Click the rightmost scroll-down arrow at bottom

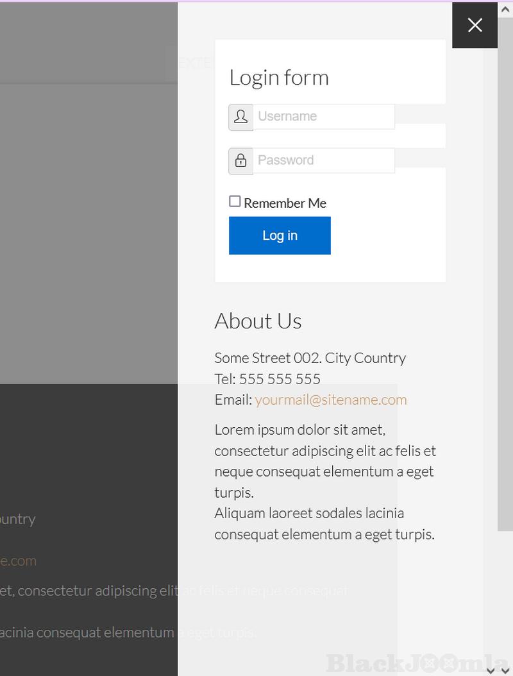click(505, 670)
